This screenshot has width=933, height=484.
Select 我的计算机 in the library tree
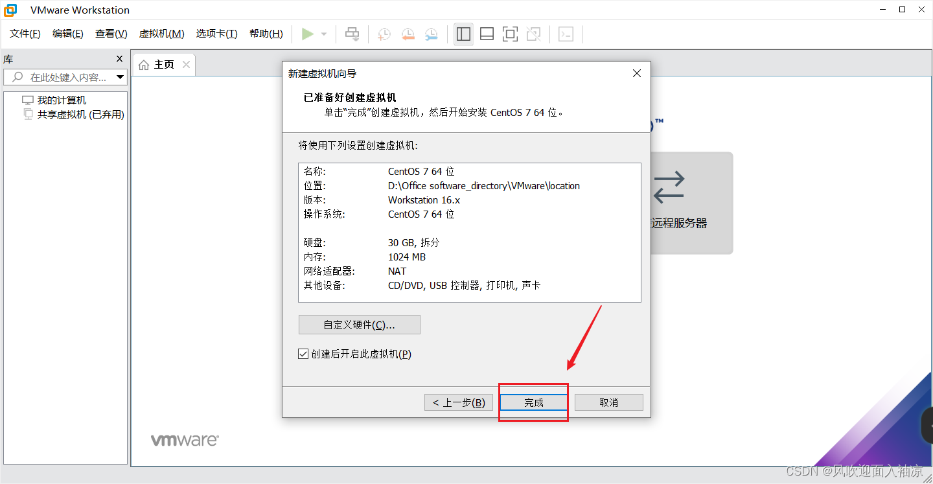coord(62,100)
